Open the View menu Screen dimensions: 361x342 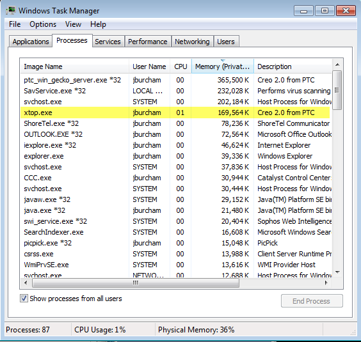[73, 24]
